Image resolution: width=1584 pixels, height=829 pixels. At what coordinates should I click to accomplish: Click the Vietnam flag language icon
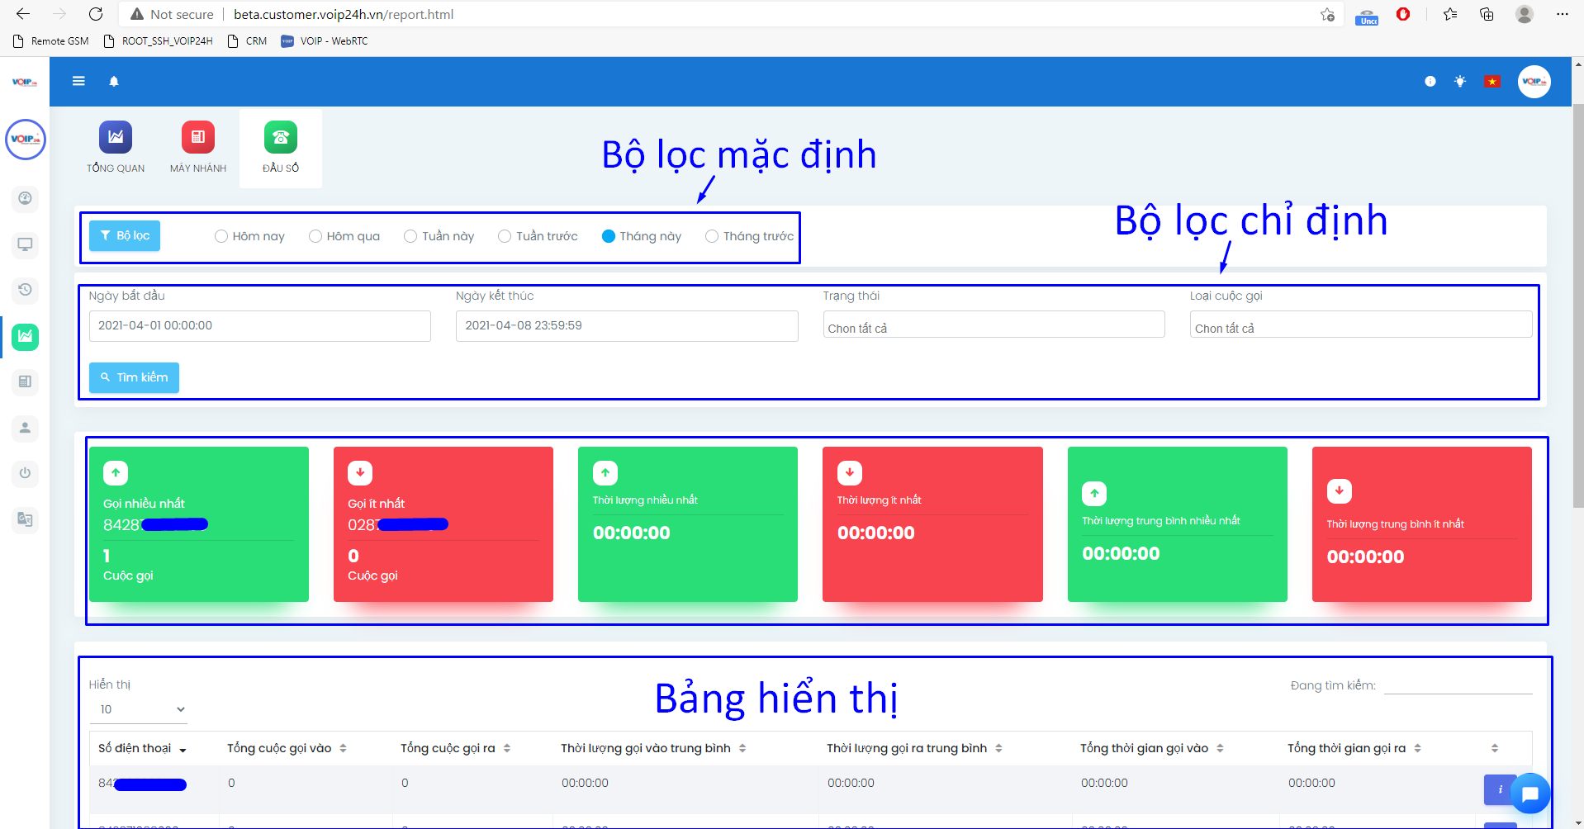(1492, 82)
